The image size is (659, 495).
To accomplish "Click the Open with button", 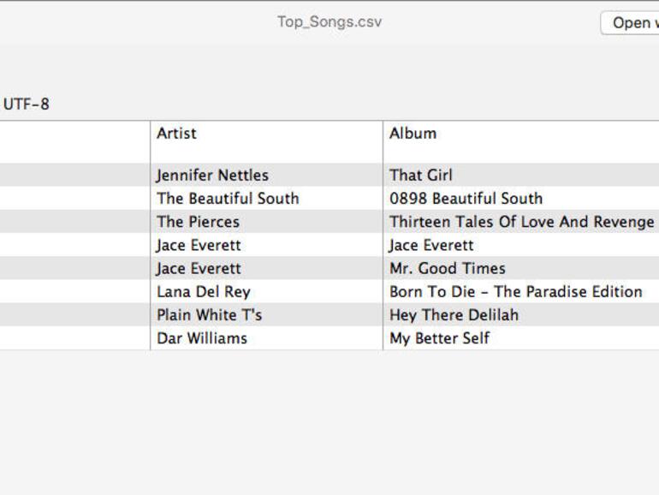I will tap(632, 23).
